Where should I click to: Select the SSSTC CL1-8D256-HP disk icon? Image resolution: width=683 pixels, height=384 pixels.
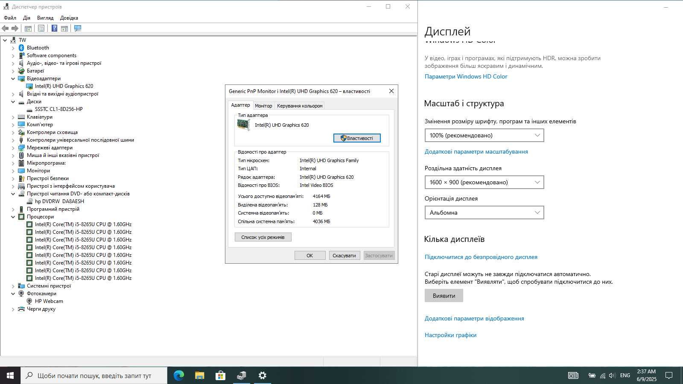tap(29, 109)
